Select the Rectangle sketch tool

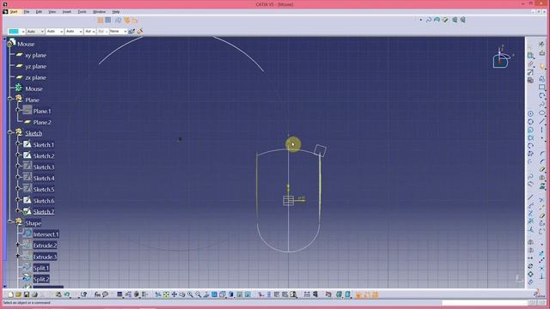(542, 87)
